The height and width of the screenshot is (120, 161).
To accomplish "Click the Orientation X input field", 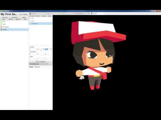I will pos(33,54).
